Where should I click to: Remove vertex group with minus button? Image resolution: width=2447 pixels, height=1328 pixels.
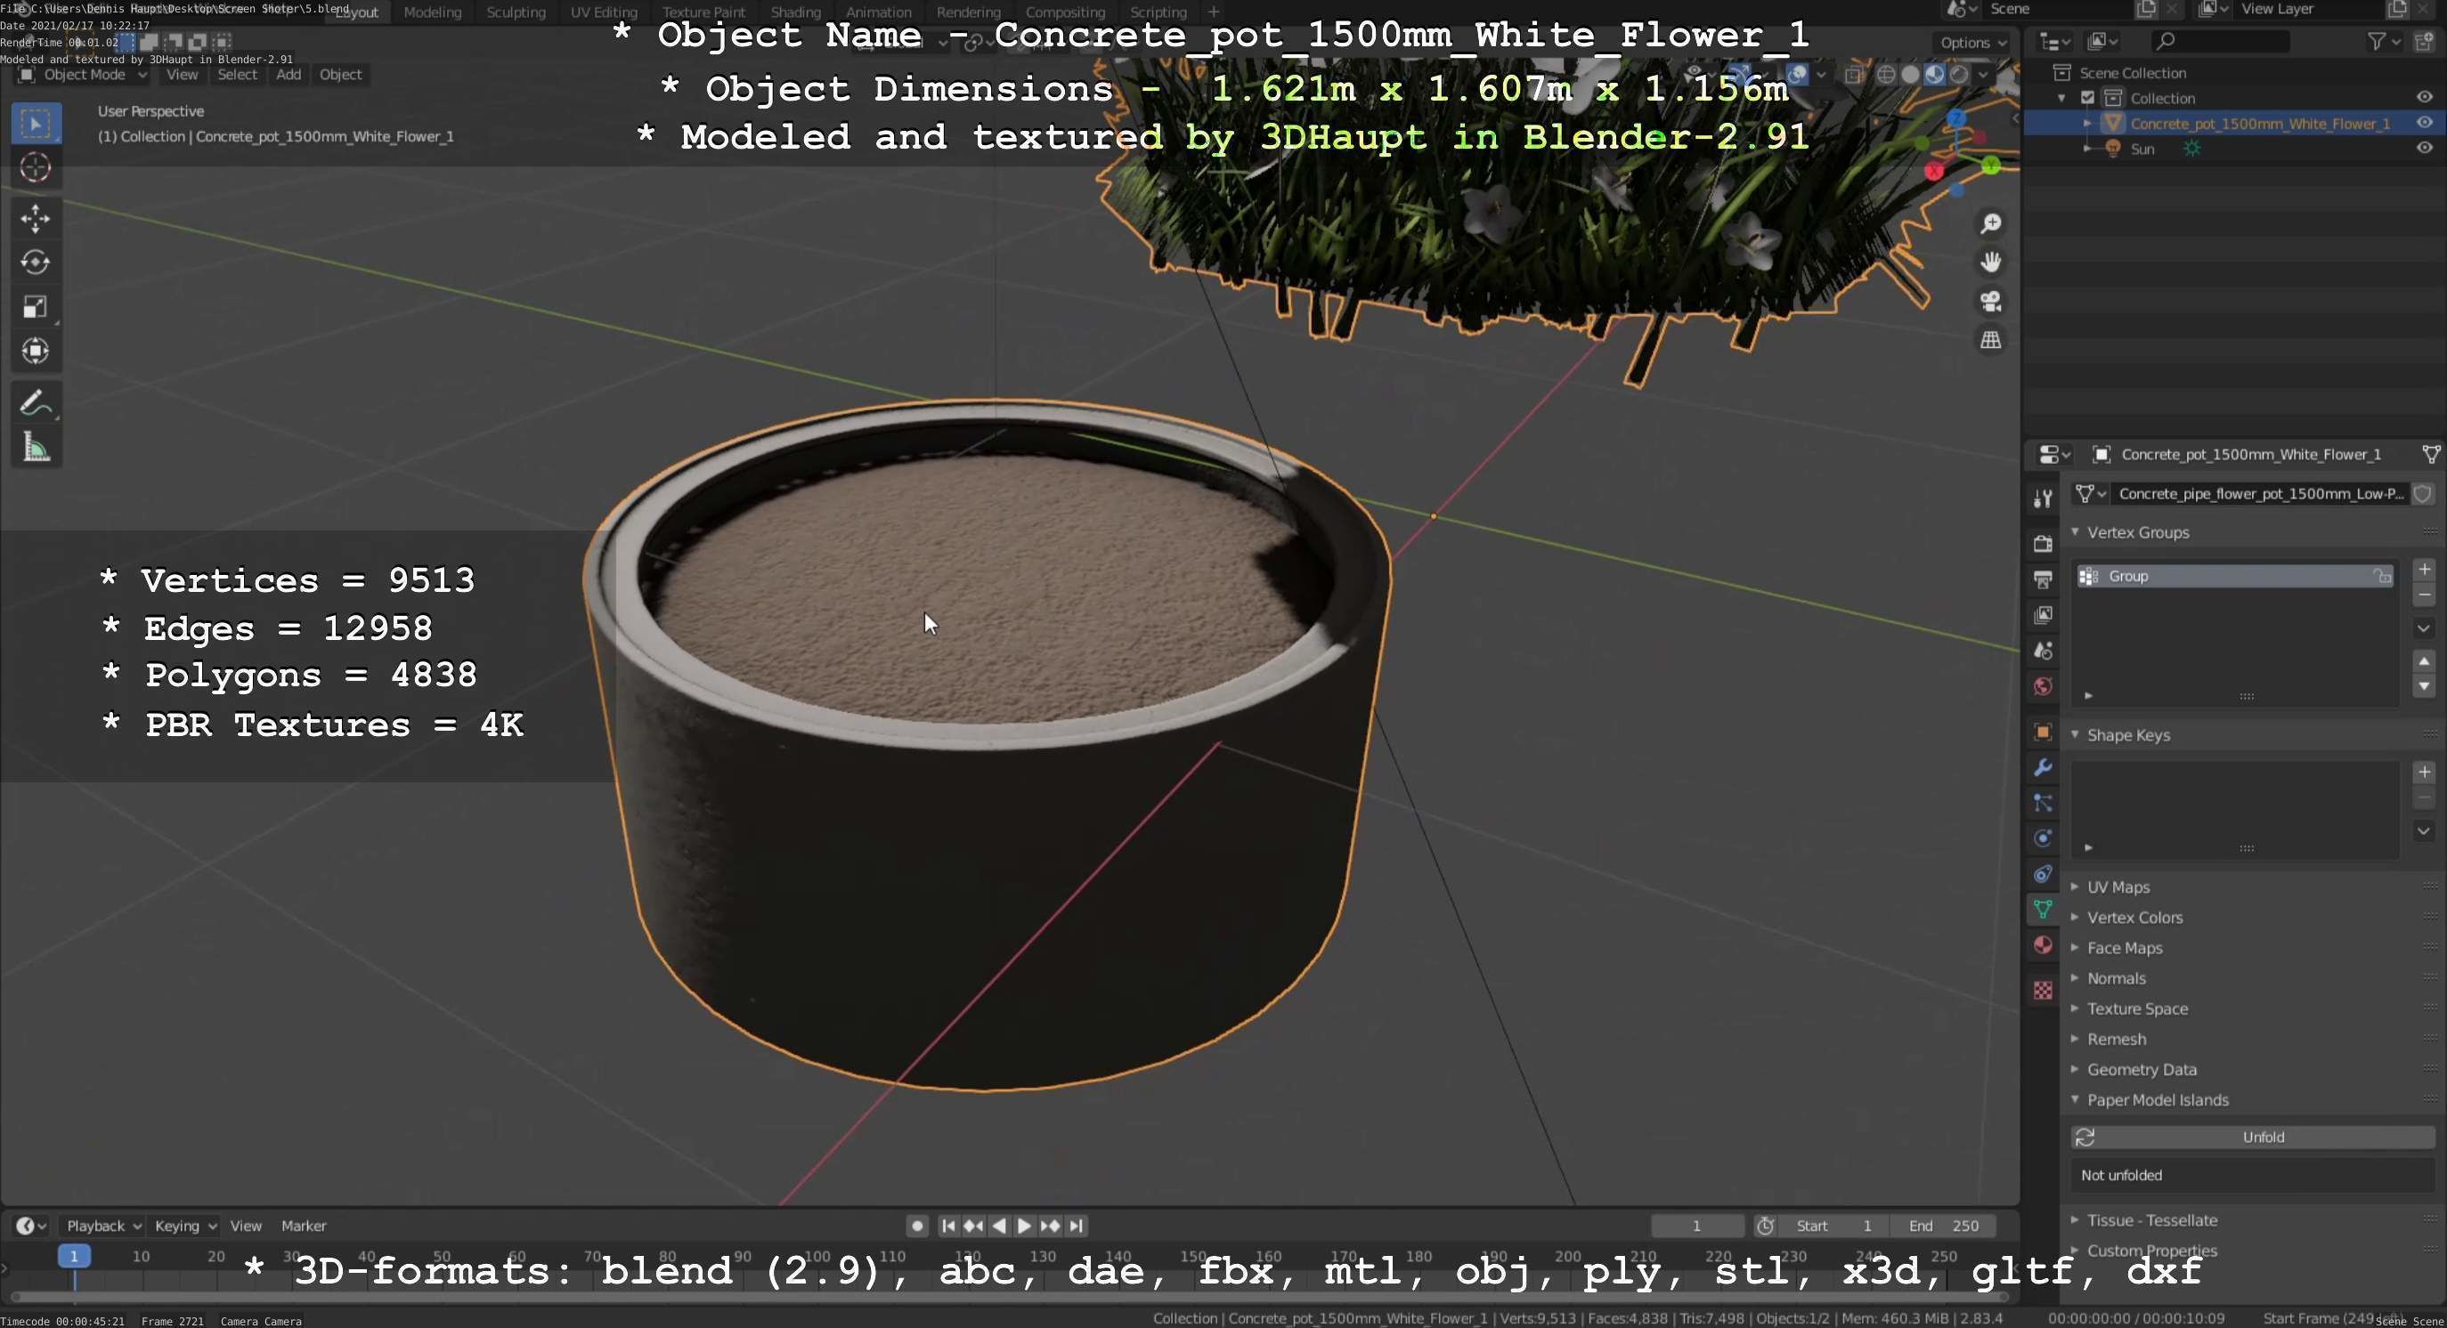(x=2423, y=595)
